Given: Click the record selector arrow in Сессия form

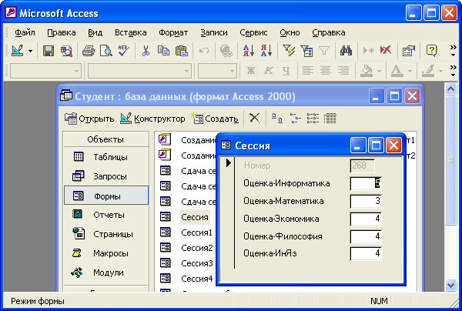Looking at the screenshot, I should tap(229, 162).
